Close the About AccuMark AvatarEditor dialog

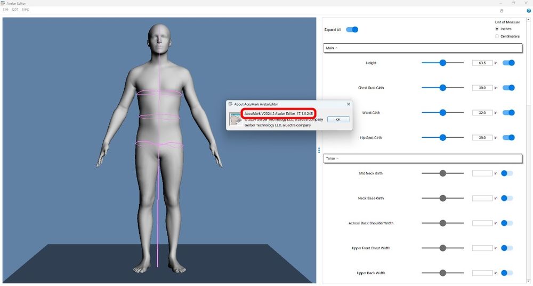[x=348, y=104]
